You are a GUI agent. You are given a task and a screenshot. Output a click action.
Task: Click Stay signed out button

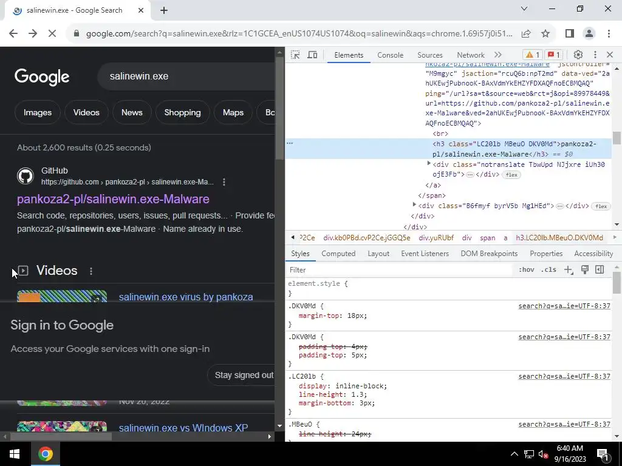pyautogui.click(x=241, y=375)
